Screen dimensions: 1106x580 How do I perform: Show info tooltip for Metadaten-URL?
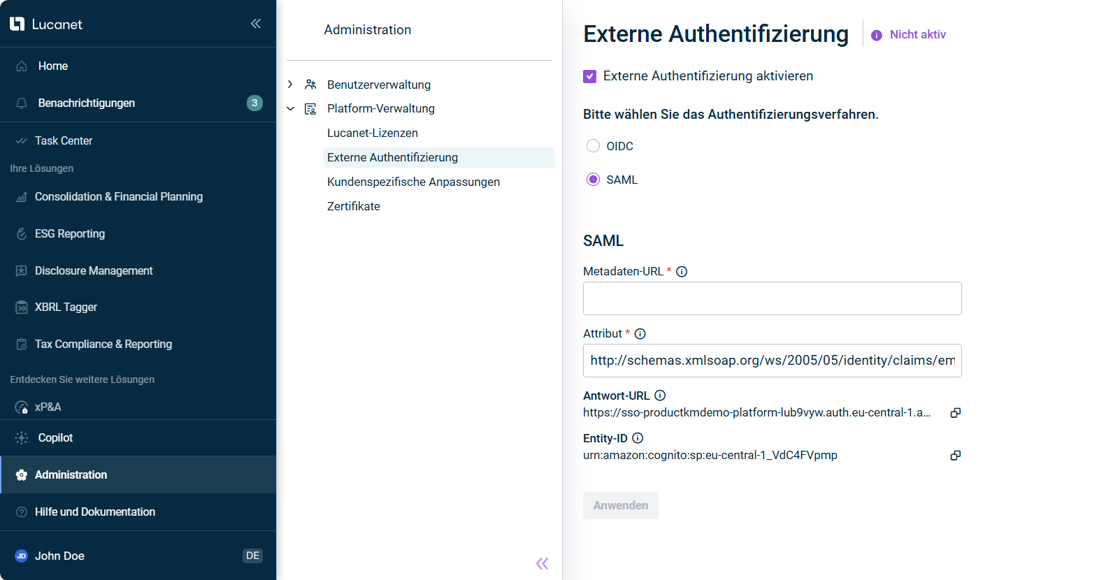682,272
